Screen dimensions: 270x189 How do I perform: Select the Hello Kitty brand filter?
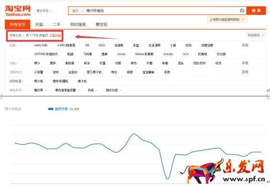point(41,45)
